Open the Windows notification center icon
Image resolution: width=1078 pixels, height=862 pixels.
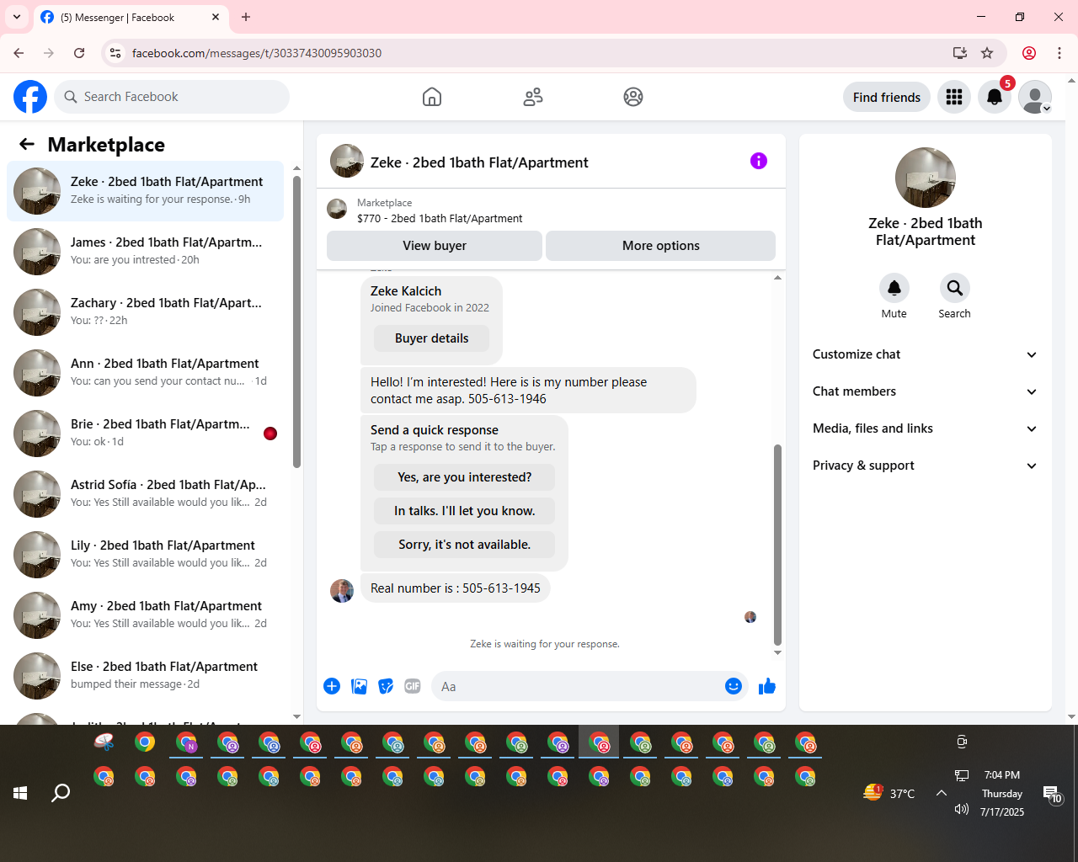[x=1052, y=793]
